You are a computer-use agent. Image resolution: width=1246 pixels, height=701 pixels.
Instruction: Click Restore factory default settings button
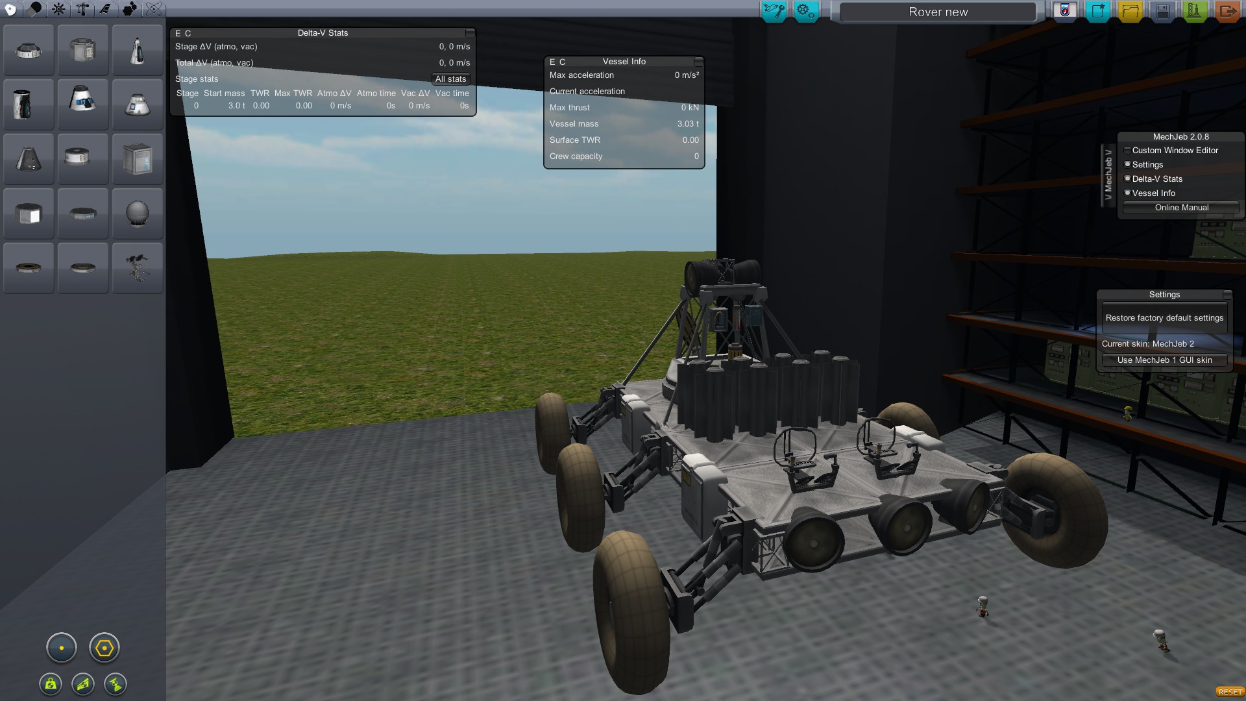point(1164,318)
